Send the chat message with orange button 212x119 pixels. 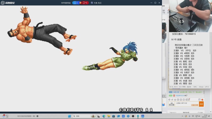(x=201, y=104)
